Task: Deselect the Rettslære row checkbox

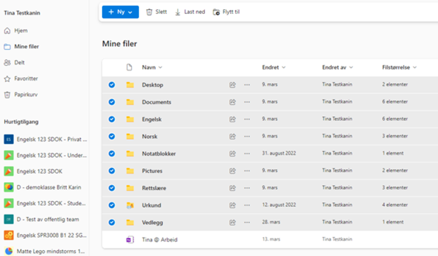Action: pos(112,188)
